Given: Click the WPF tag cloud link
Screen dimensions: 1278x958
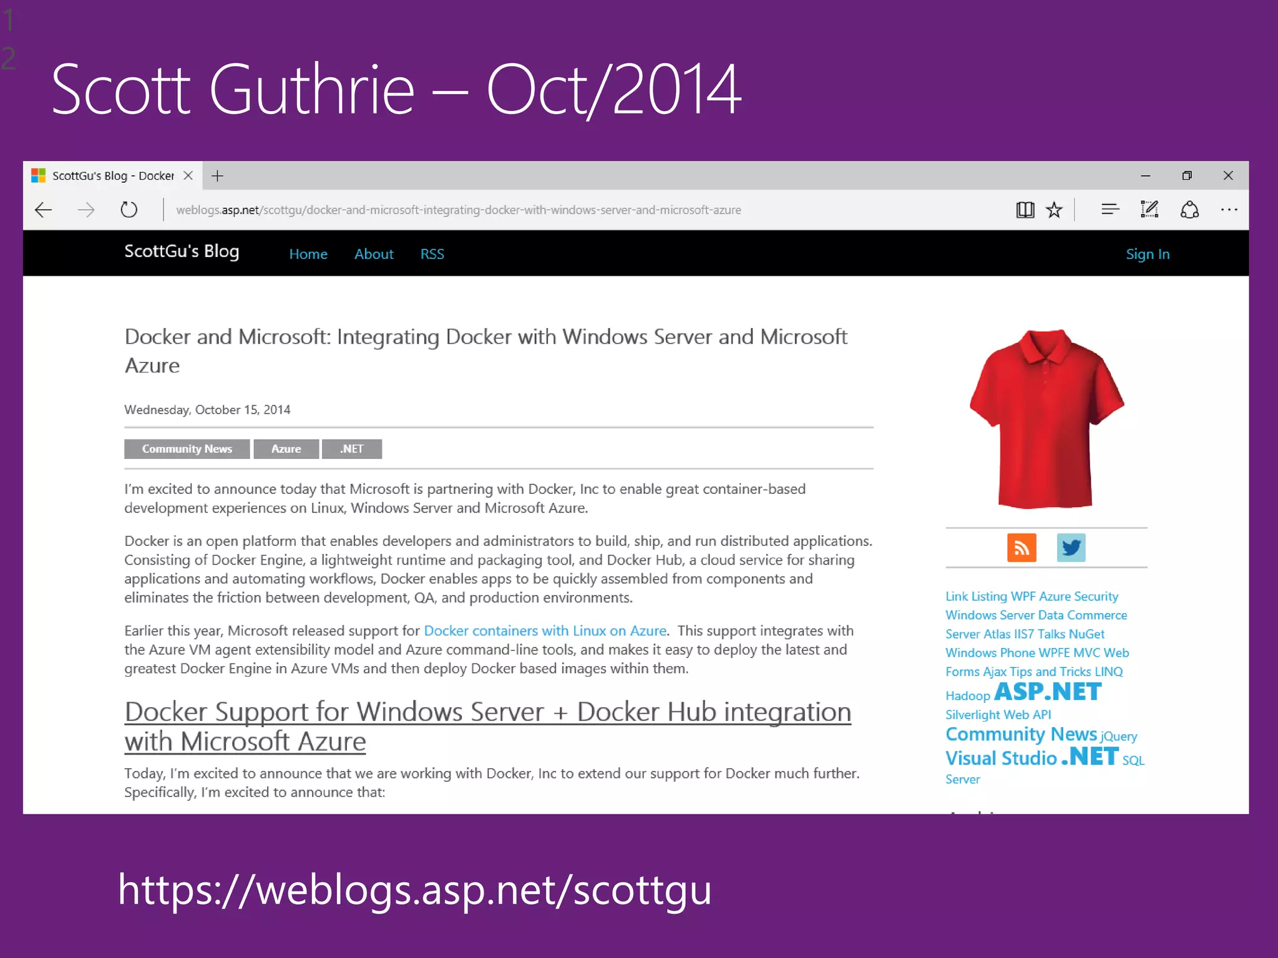Looking at the screenshot, I should [1023, 596].
